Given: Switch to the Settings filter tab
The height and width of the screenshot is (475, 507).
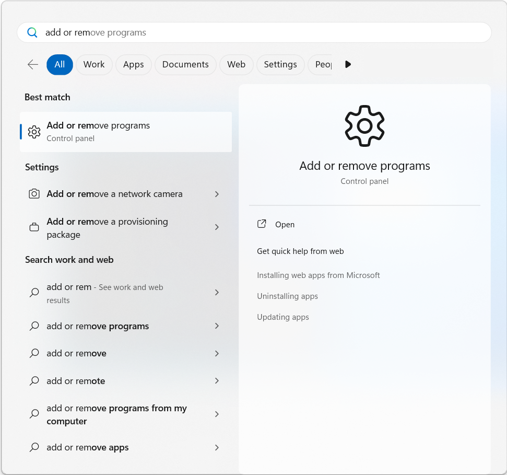Looking at the screenshot, I should (280, 64).
